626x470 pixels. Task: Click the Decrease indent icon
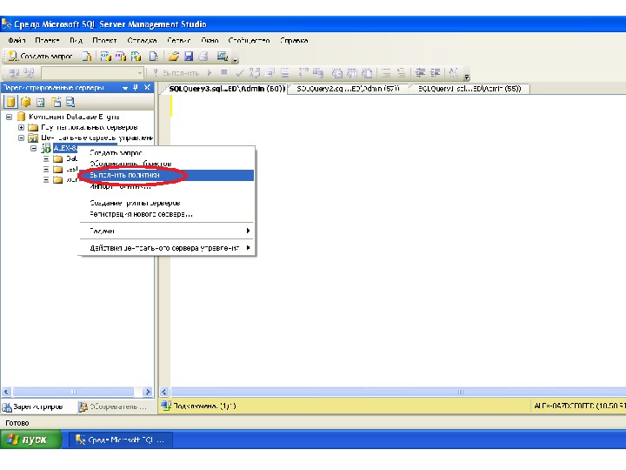coord(420,73)
